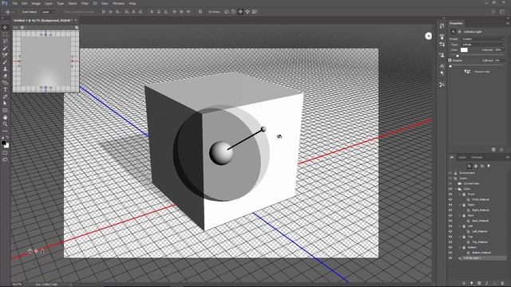Open the Window menu
This screenshot has width=511, height=287.
click(118, 3)
